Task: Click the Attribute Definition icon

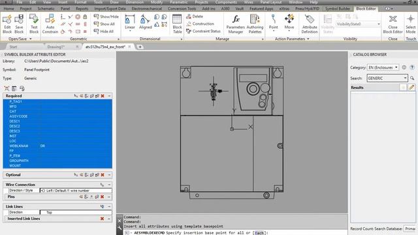Action: pyautogui.click(x=309, y=24)
